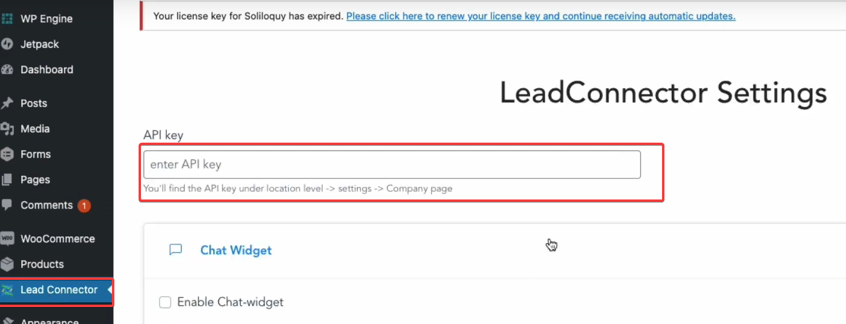The image size is (846, 324).
Task: Open the WooCommerce menu item
Action: click(x=57, y=239)
